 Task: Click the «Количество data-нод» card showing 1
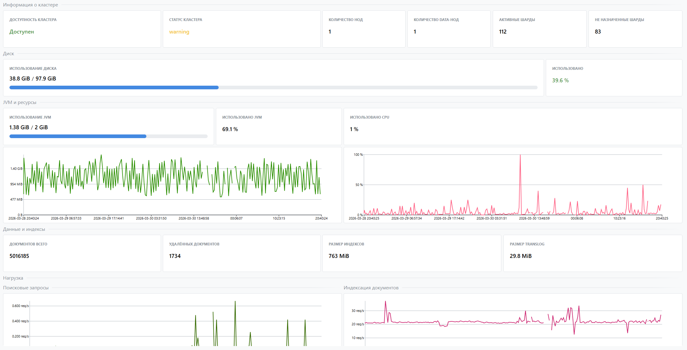pyautogui.click(x=449, y=29)
